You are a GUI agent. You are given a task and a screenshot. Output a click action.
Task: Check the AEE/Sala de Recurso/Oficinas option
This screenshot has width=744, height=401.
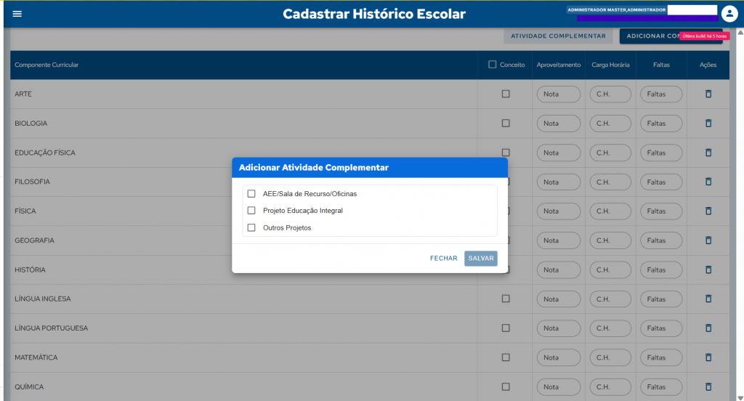coord(251,194)
